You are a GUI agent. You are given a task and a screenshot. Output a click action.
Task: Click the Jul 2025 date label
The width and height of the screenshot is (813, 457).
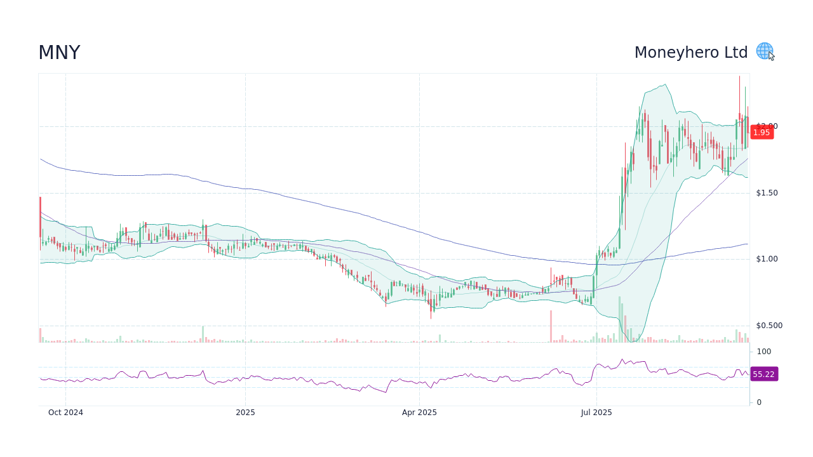coord(596,412)
